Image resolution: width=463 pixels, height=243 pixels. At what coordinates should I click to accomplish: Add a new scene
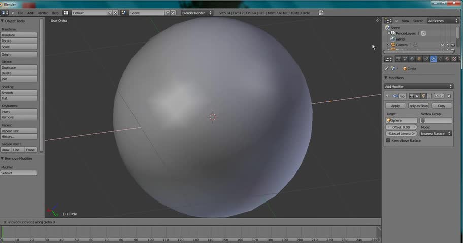click(168, 13)
